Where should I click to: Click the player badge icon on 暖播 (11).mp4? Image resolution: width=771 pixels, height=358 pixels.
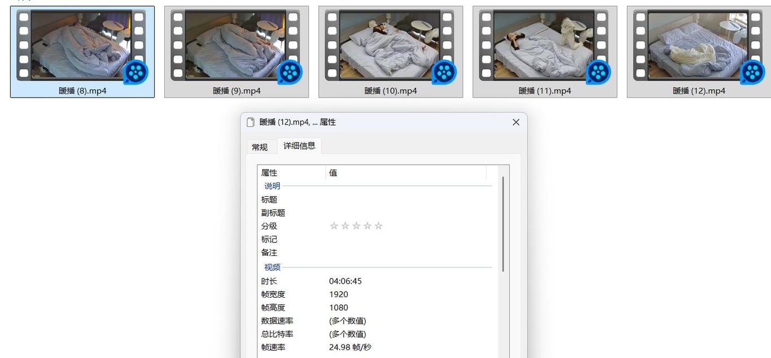pyautogui.click(x=598, y=72)
